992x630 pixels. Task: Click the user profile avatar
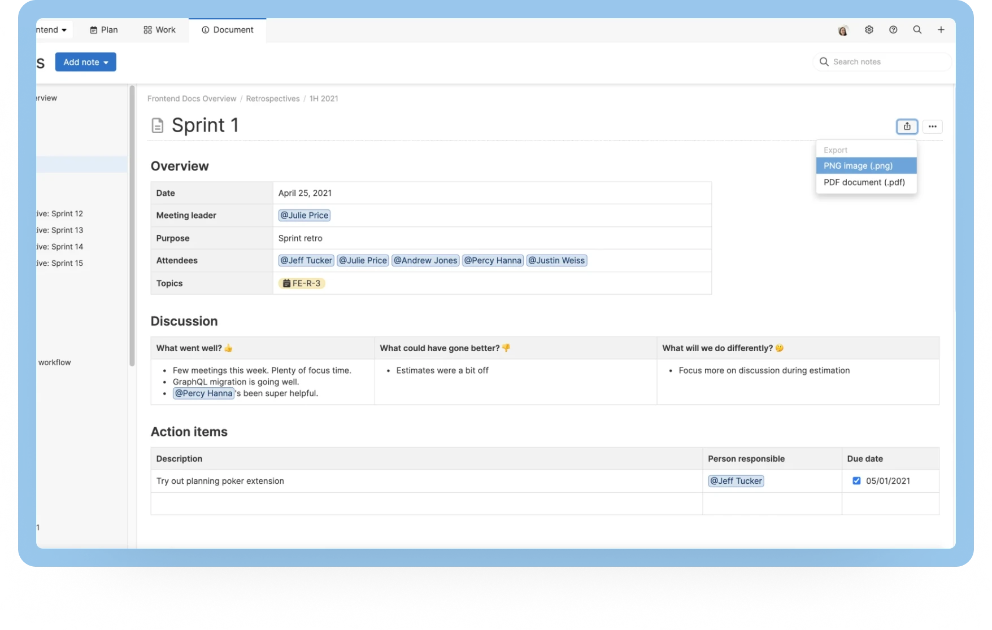pyautogui.click(x=843, y=29)
